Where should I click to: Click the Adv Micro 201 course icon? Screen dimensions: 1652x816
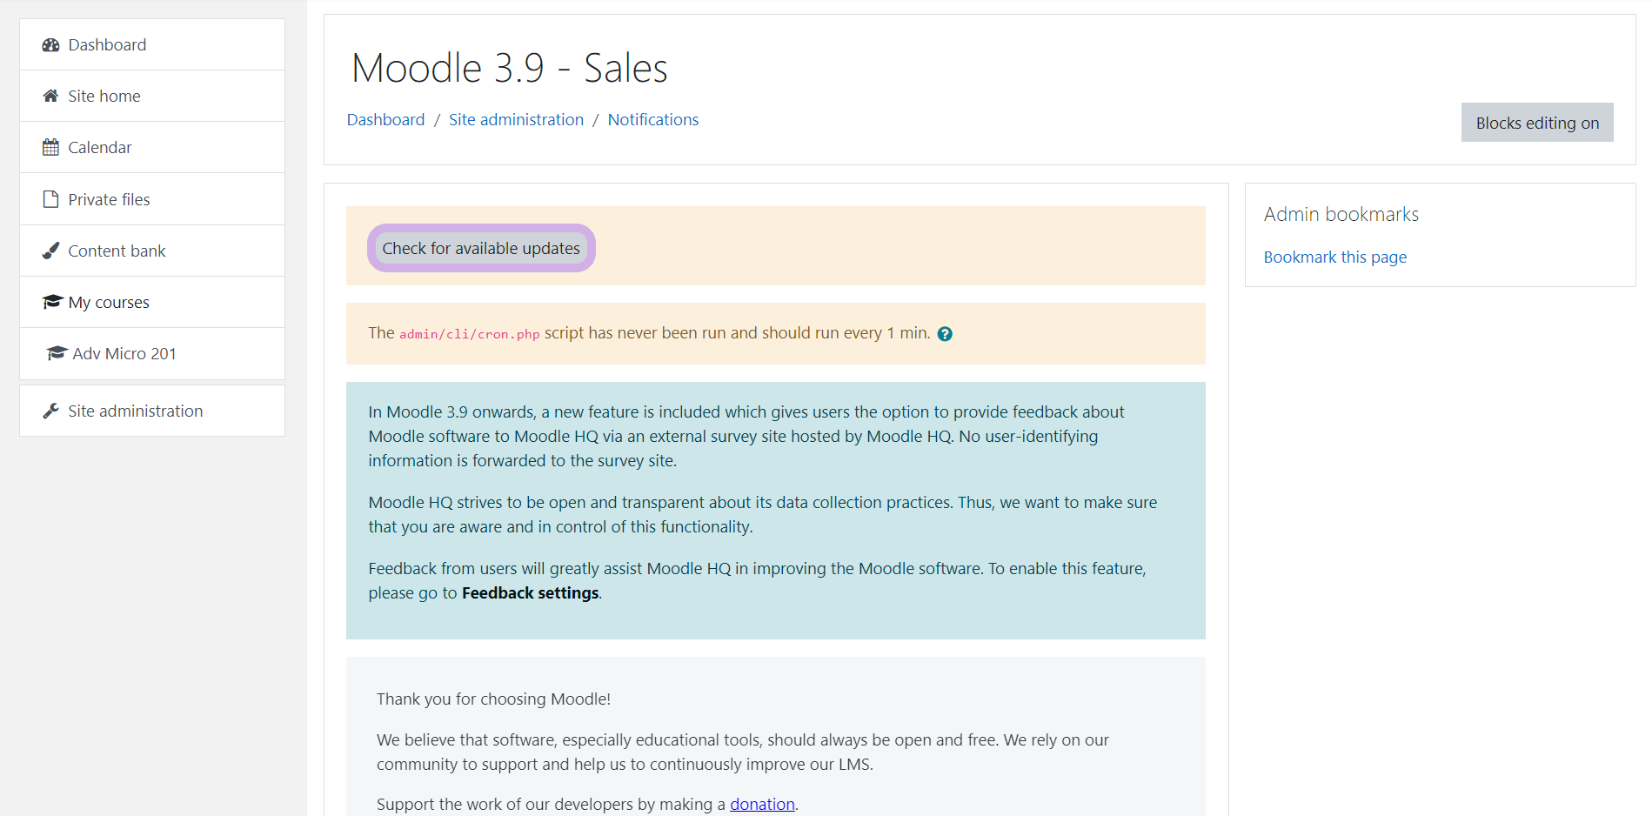57,353
